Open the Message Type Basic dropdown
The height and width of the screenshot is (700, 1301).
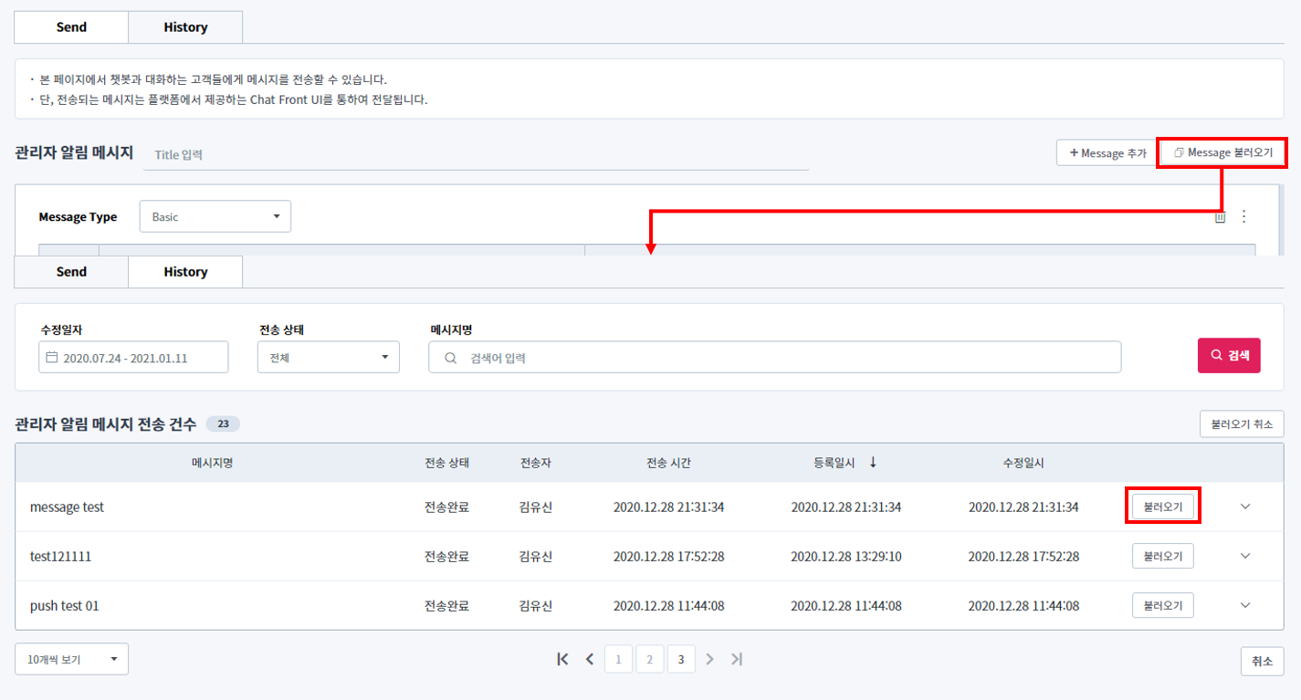point(215,217)
